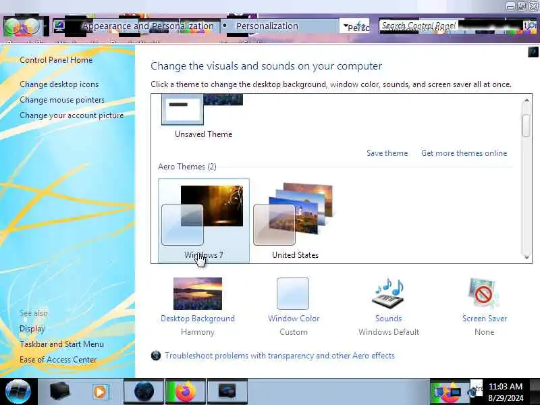Click the Harmony background label
The width and height of the screenshot is (540, 405).
click(198, 332)
